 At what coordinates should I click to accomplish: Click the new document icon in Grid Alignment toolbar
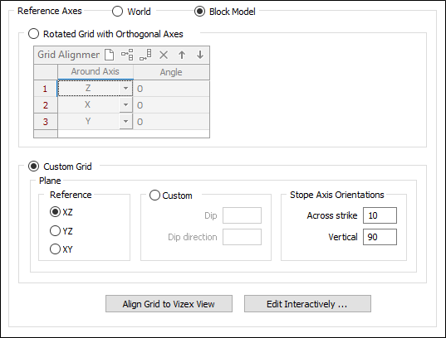pyautogui.click(x=110, y=55)
